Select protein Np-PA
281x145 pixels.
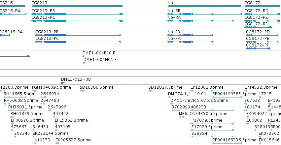point(190,42)
